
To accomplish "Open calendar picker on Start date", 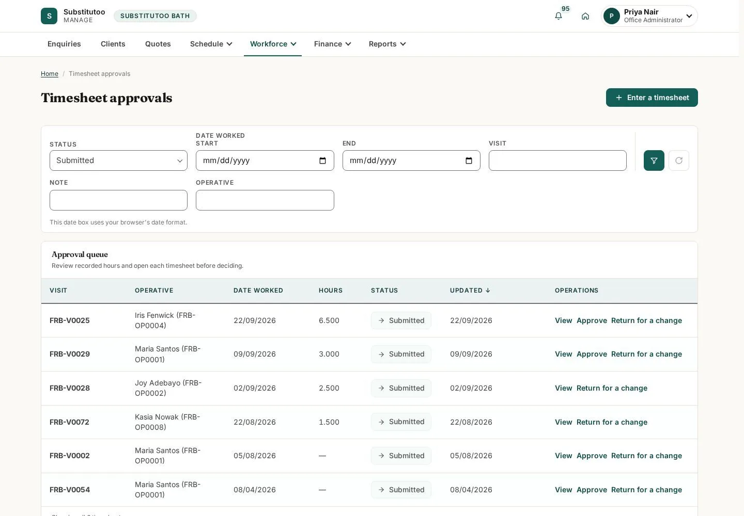I will (323, 160).
